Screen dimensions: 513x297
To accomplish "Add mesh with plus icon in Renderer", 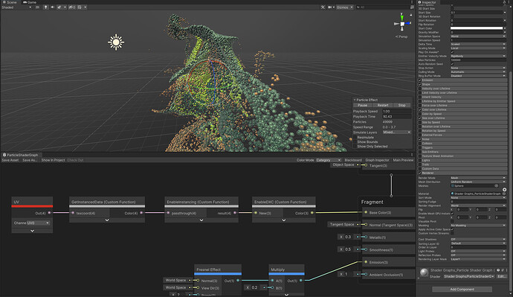I will (x=505, y=190).
